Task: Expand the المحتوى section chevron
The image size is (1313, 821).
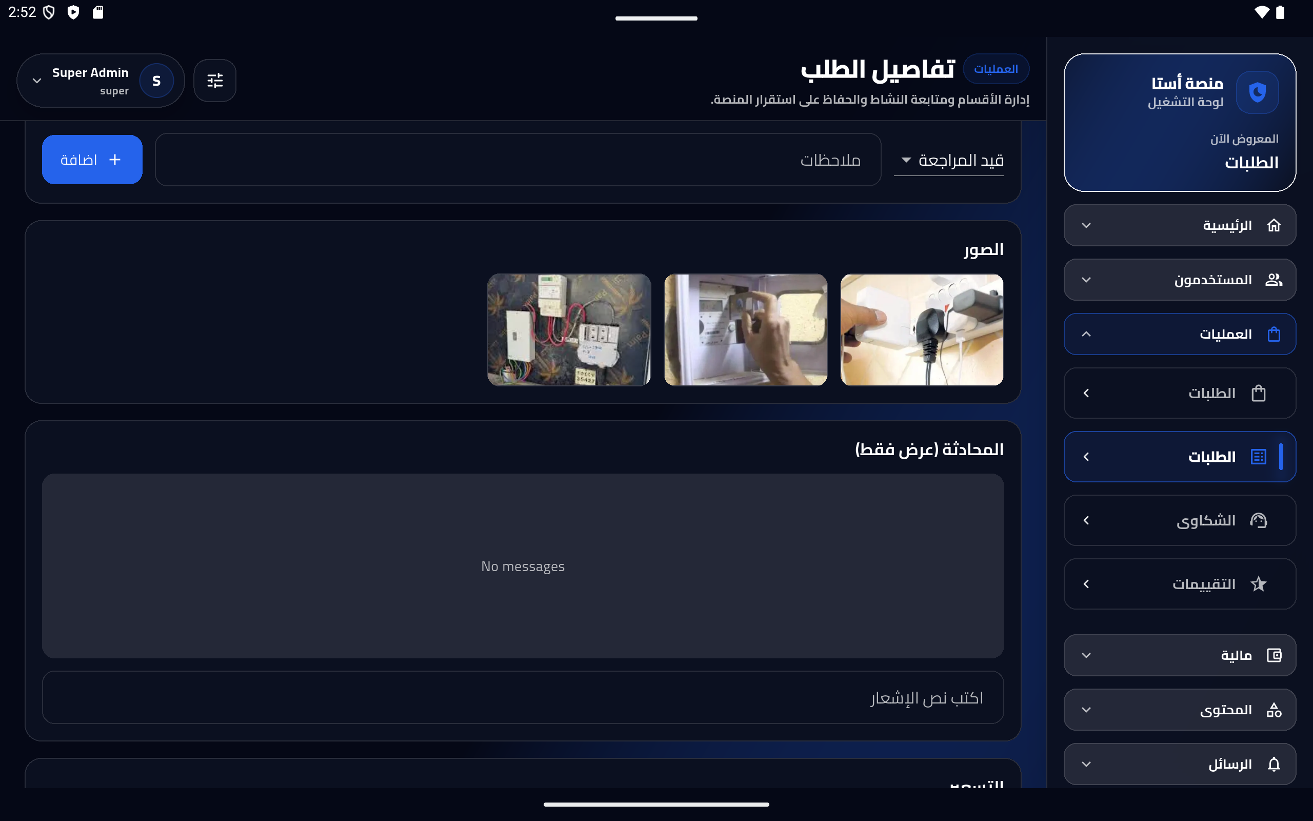Action: tap(1086, 710)
